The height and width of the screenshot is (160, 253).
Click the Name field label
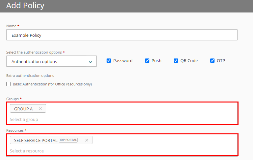[x=12, y=26]
